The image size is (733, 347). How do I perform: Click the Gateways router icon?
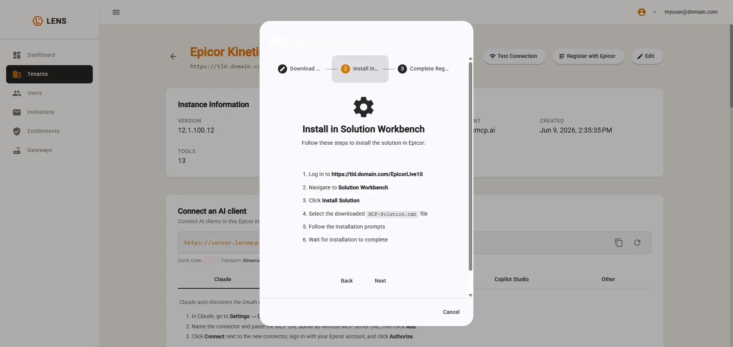pos(17,150)
